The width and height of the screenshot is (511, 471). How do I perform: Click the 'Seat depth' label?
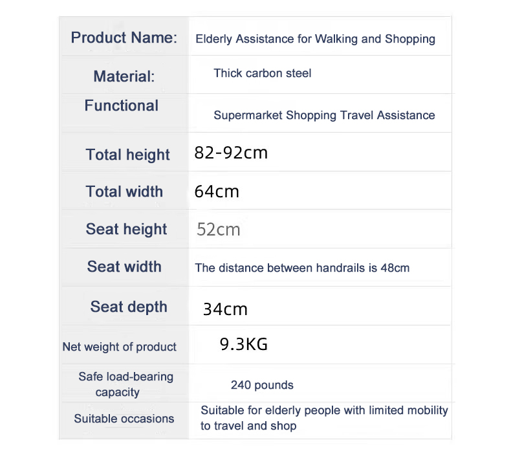click(129, 307)
